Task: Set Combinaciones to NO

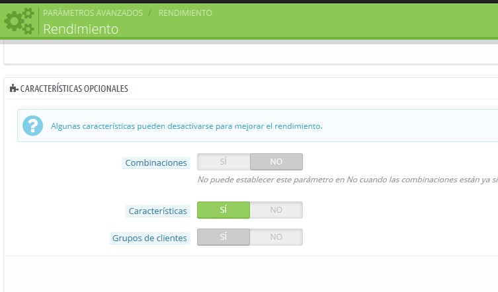Action: tap(276, 162)
